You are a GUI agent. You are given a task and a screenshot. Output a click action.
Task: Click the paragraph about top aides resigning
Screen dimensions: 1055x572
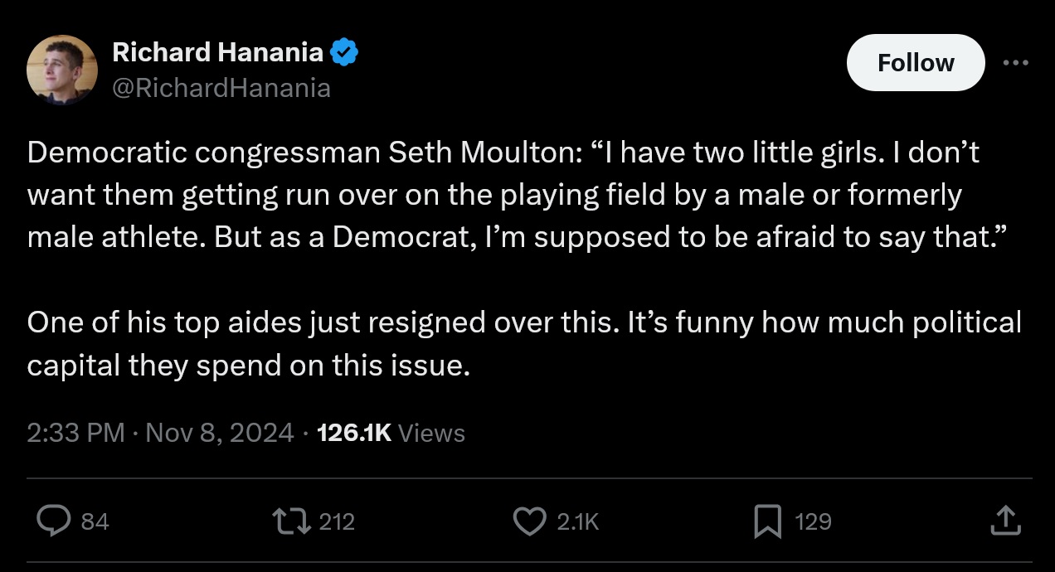pyautogui.click(x=524, y=343)
